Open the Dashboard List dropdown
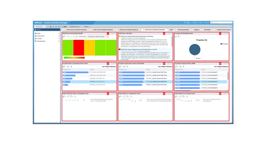 (75, 27)
